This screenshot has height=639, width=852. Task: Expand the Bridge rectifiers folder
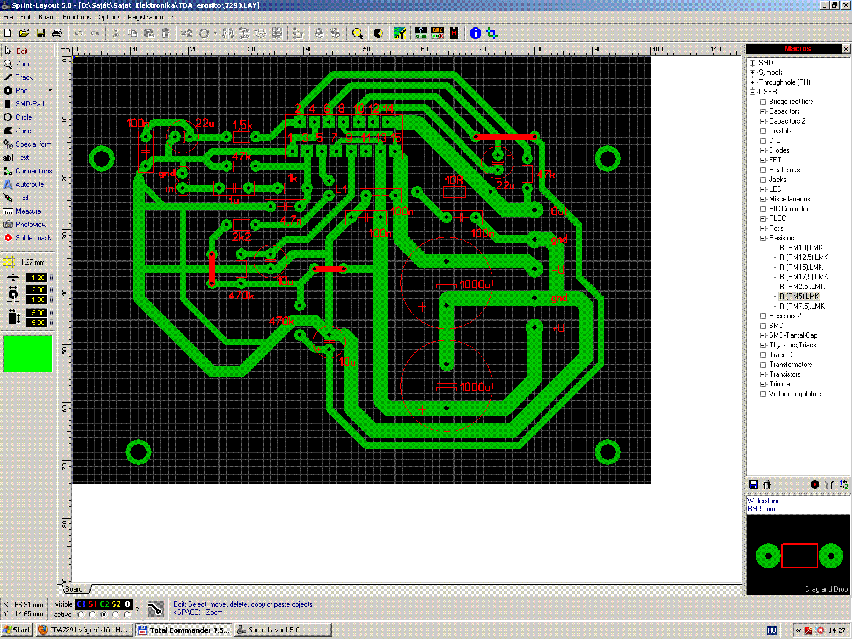(x=763, y=102)
